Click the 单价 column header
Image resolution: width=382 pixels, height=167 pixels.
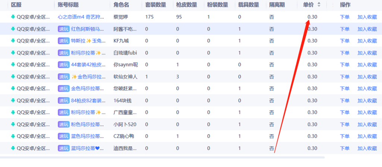tap(308, 5)
